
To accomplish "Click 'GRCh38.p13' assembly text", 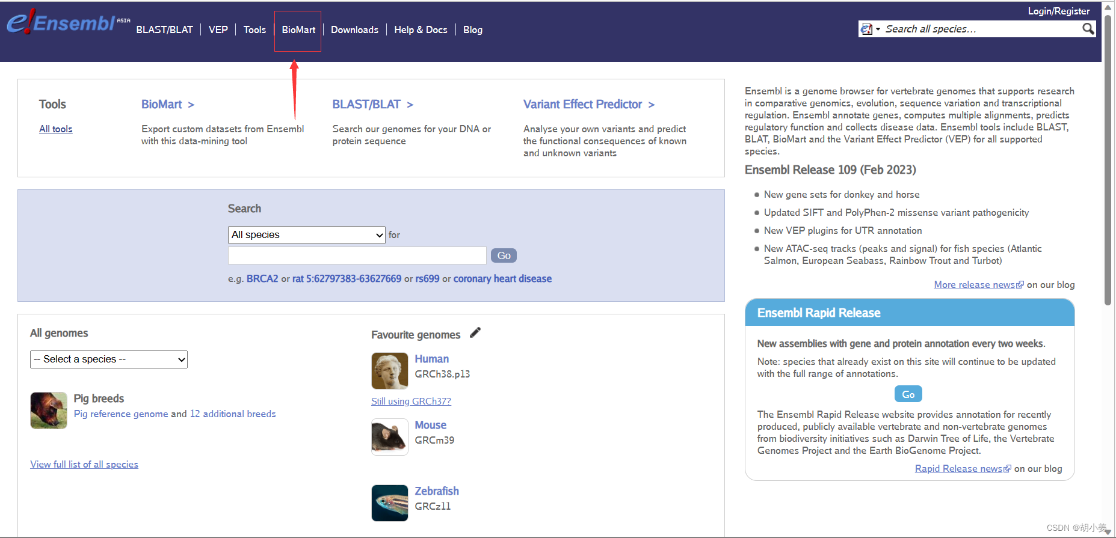I will tap(442, 374).
